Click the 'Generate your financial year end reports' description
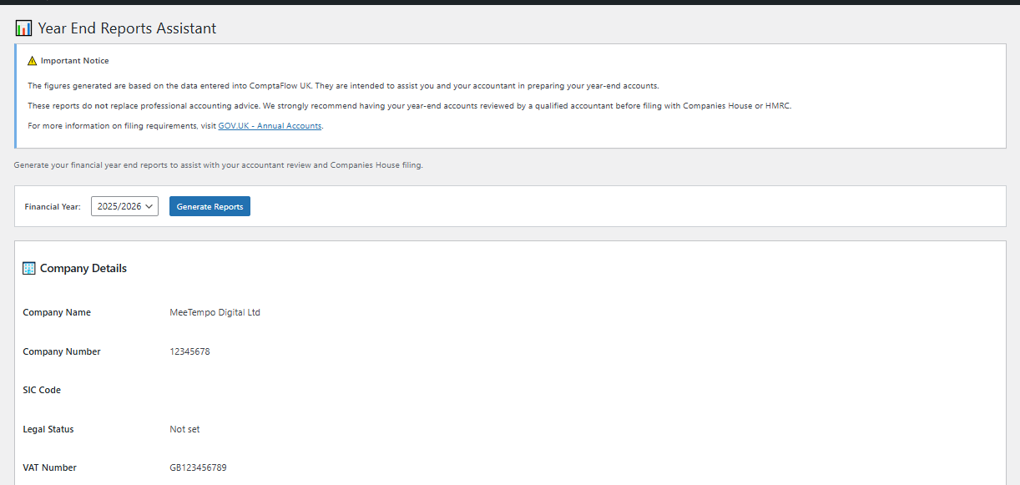 pos(219,165)
